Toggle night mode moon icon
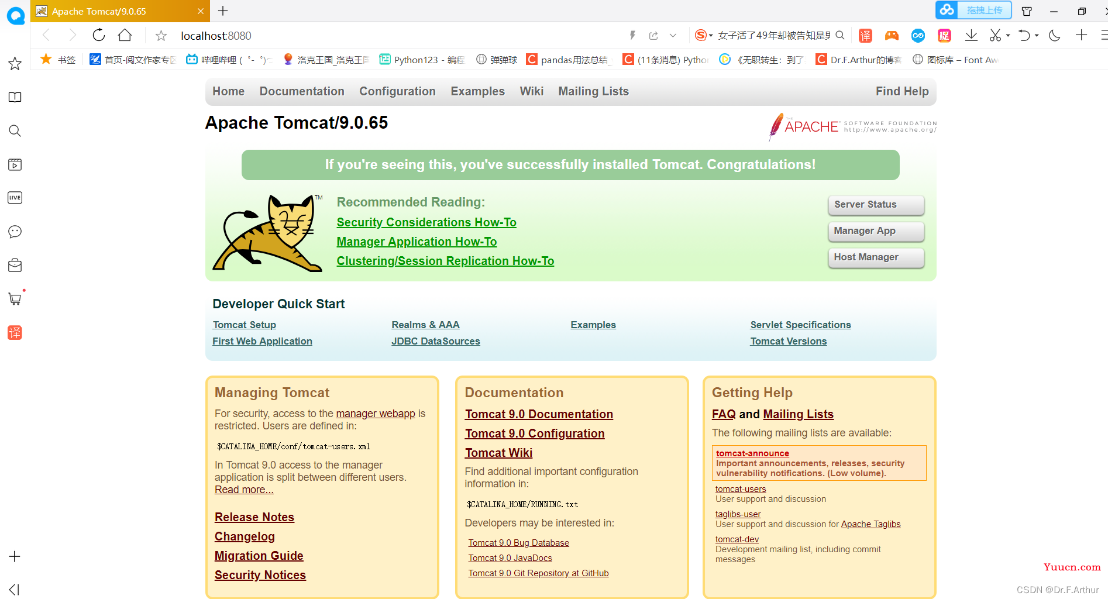 [x=1055, y=36]
